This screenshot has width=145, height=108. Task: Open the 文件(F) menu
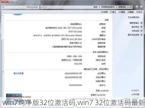[139, 12]
